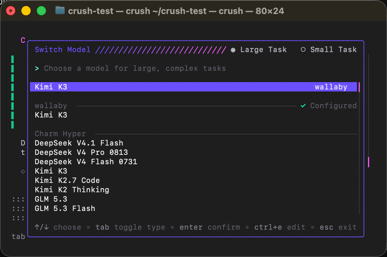
Task: Click the green Configured checkmark icon
Action: pos(303,106)
